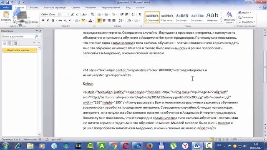This screenshot has width=267, height=150.
Task: Open borders button
Action: (136, 20)
